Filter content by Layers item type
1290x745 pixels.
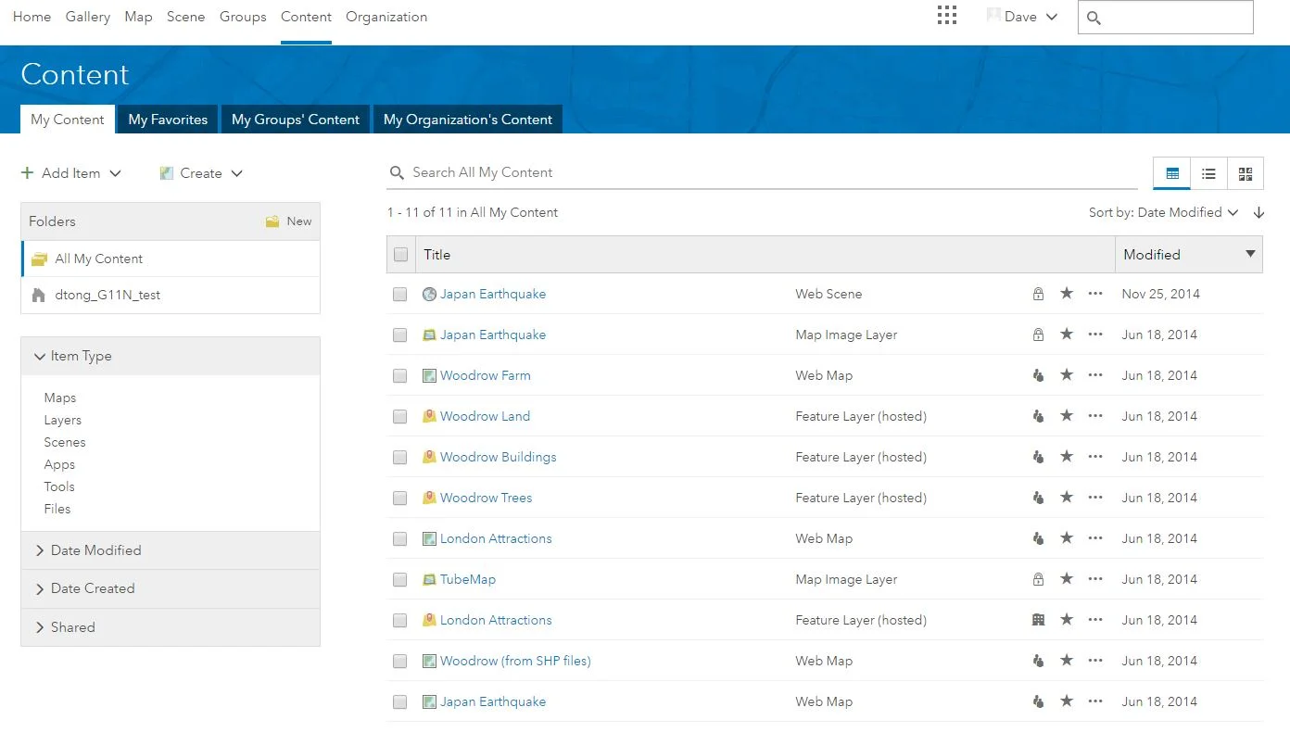(x=62, y=420)
